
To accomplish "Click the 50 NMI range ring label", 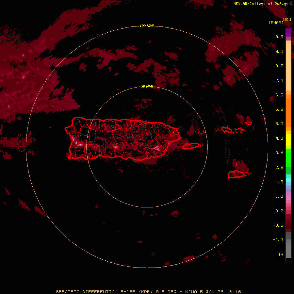I will click(147, 86).
